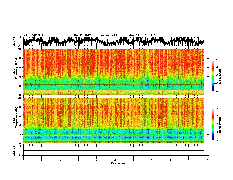233x180 pixels.
Task: Click the ch.1 spectrogram panel
Action: (x=114, y=72)
